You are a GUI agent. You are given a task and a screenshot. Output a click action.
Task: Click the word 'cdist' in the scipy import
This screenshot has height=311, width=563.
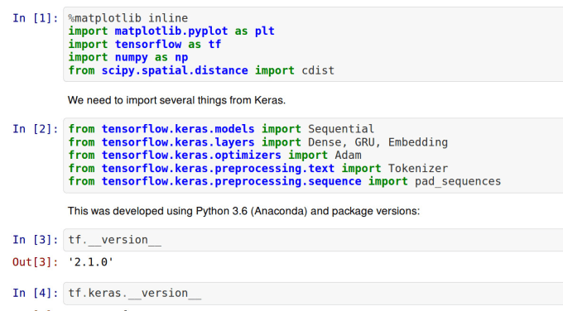click(x=318, y=70)
